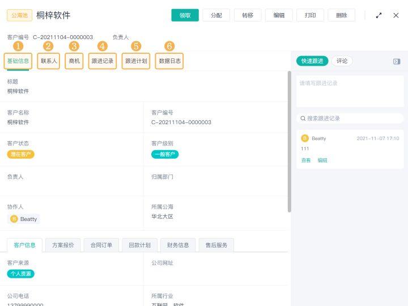Viewport: 408px width, 306px height.
Task: Click the search icon in follow-up records
Action: click(303, 118)
